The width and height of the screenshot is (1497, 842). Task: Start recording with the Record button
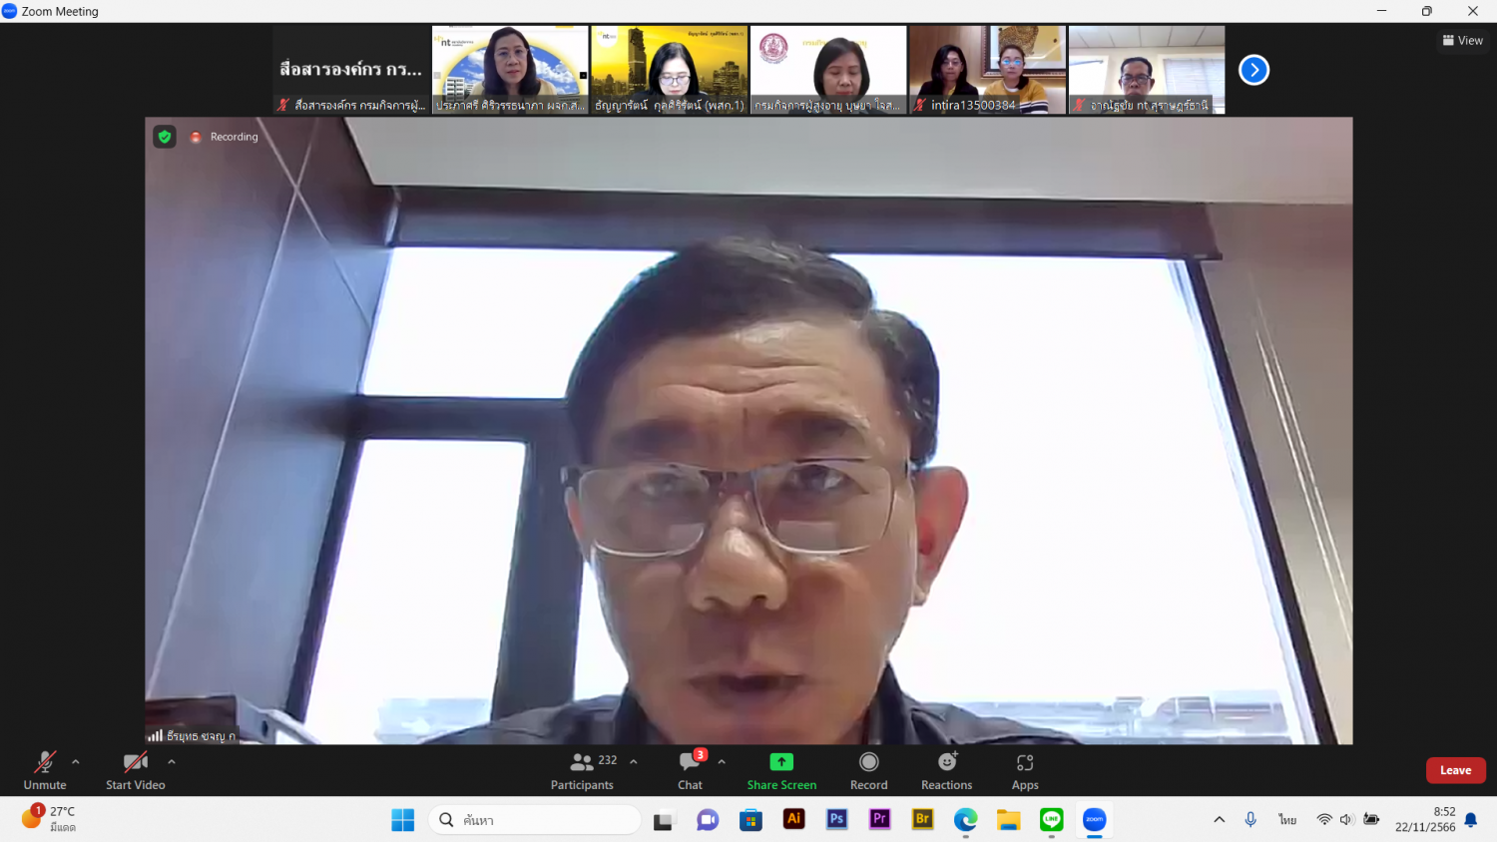click(869, 770)
